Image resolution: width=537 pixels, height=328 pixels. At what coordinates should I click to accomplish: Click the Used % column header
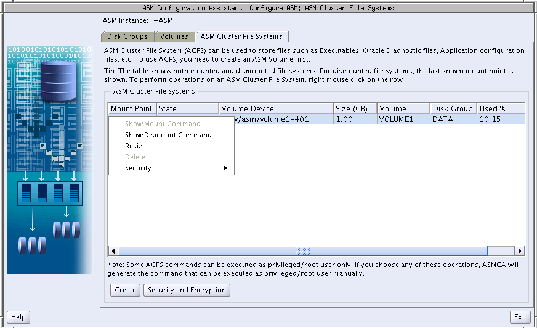[x=501, y=108]
